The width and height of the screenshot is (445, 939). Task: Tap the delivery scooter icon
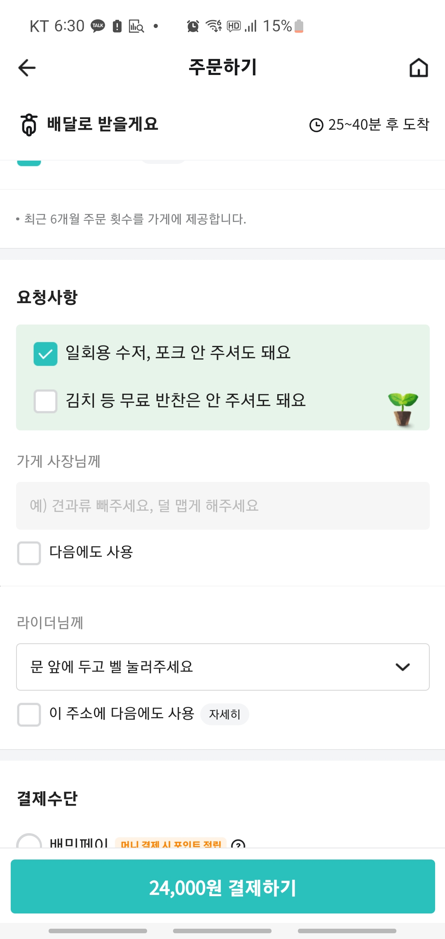pos(29,125)
